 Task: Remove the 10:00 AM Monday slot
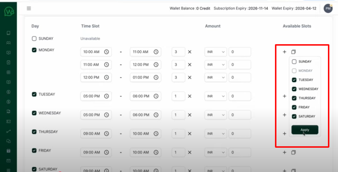tap(190, 52)
